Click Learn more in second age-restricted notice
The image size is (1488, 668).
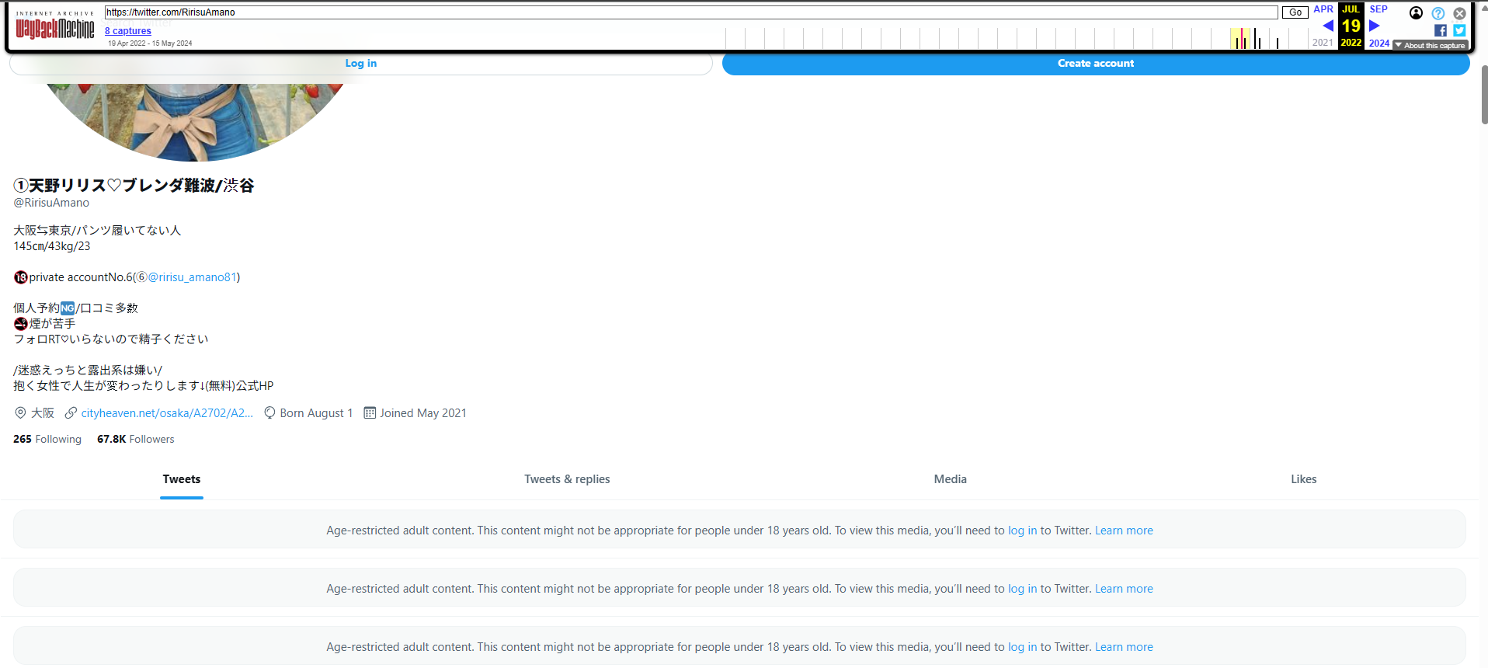click(1124, 589)
